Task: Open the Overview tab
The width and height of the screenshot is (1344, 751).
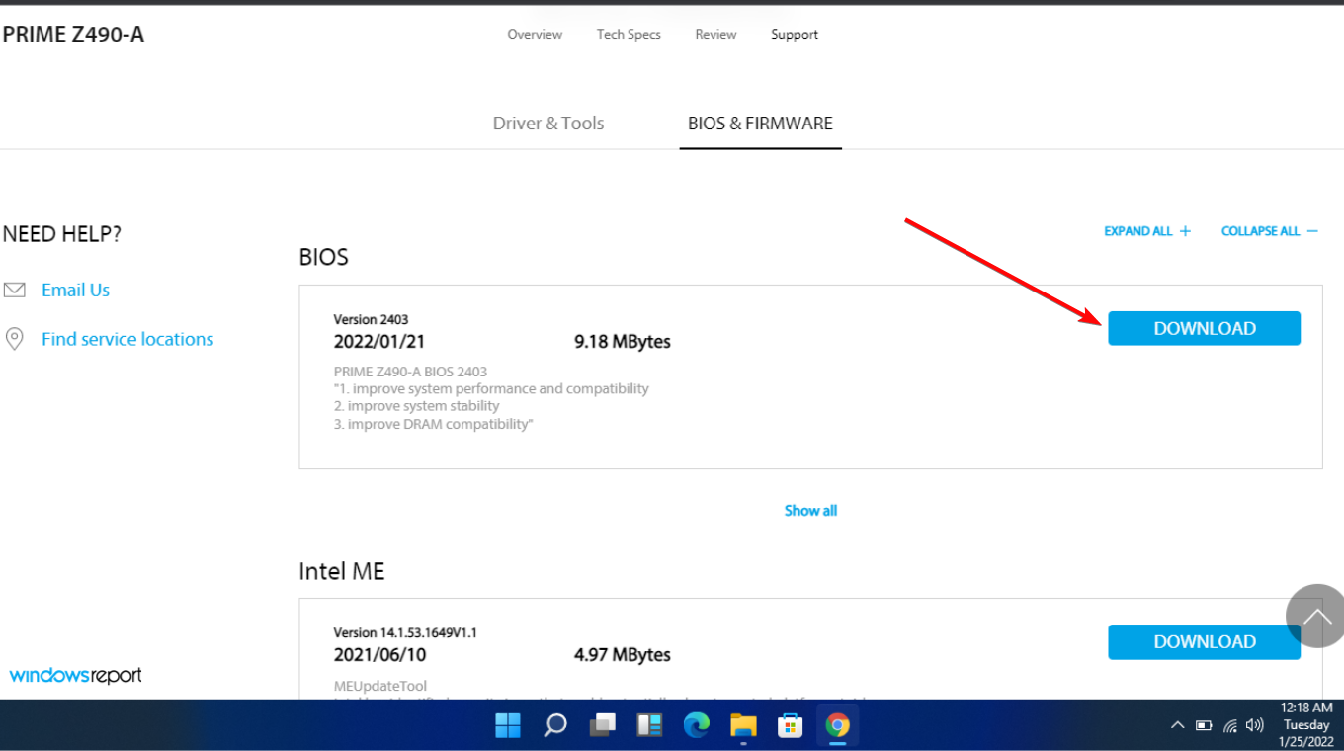Action: (x=535, y=34)
